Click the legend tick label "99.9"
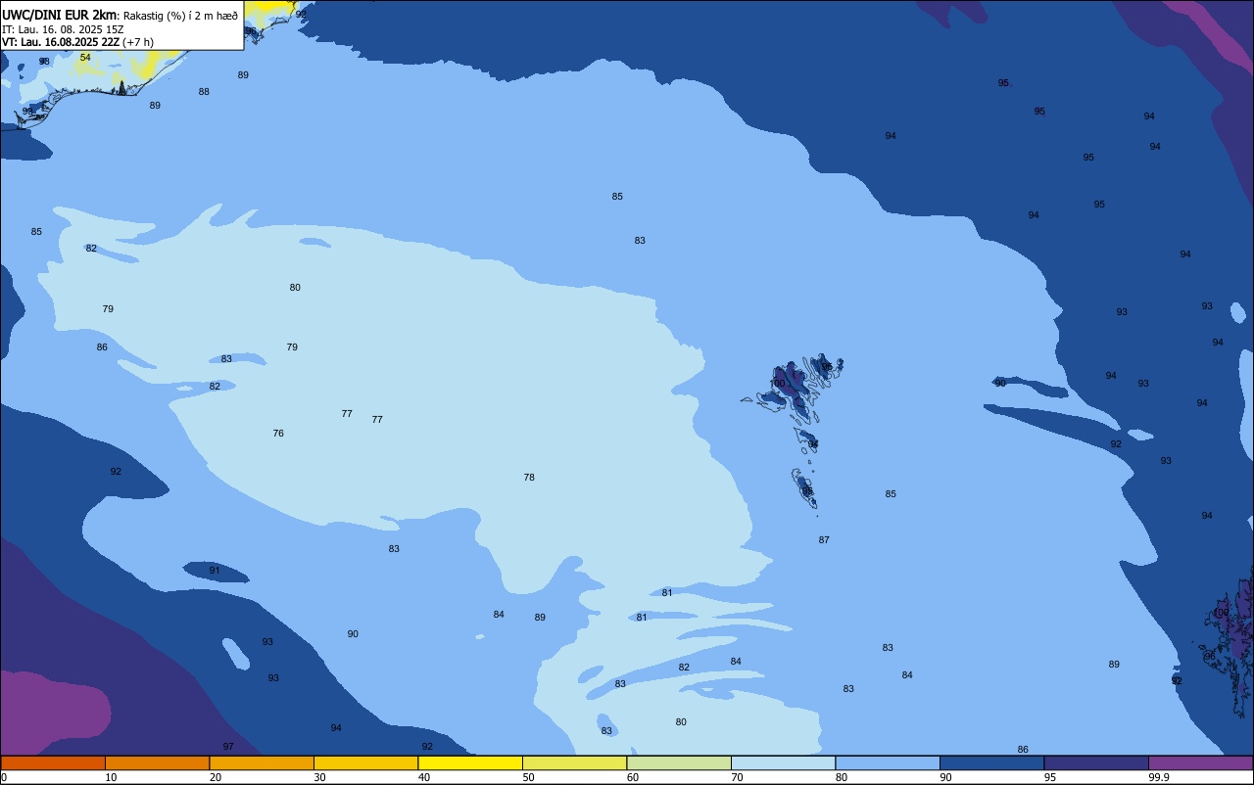The height and width of the screenshot is (785, 1254). pos(1159,777)
